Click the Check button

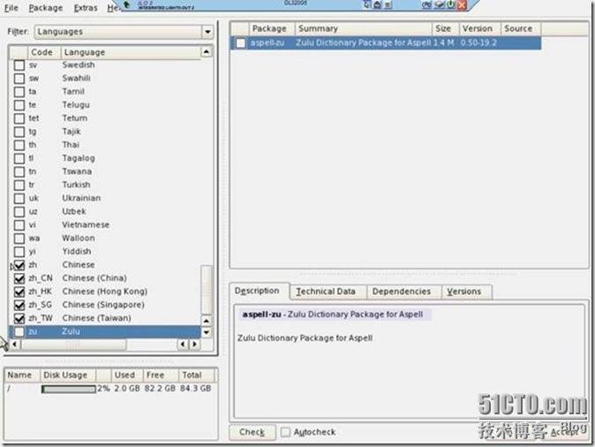[x=252, y=432]
